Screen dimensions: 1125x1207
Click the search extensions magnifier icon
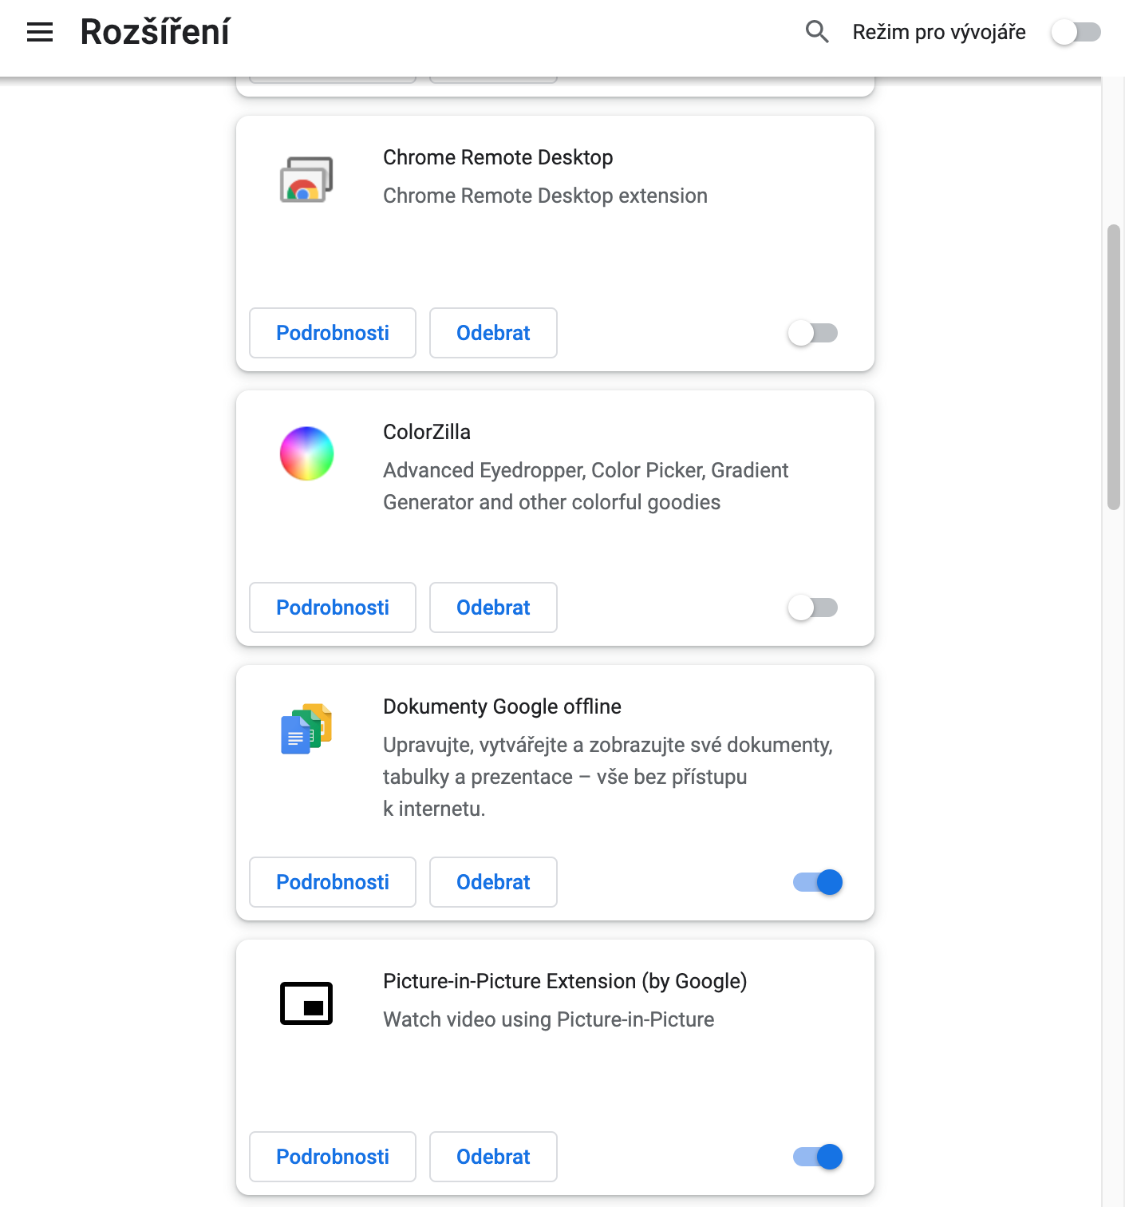(817, 32)
